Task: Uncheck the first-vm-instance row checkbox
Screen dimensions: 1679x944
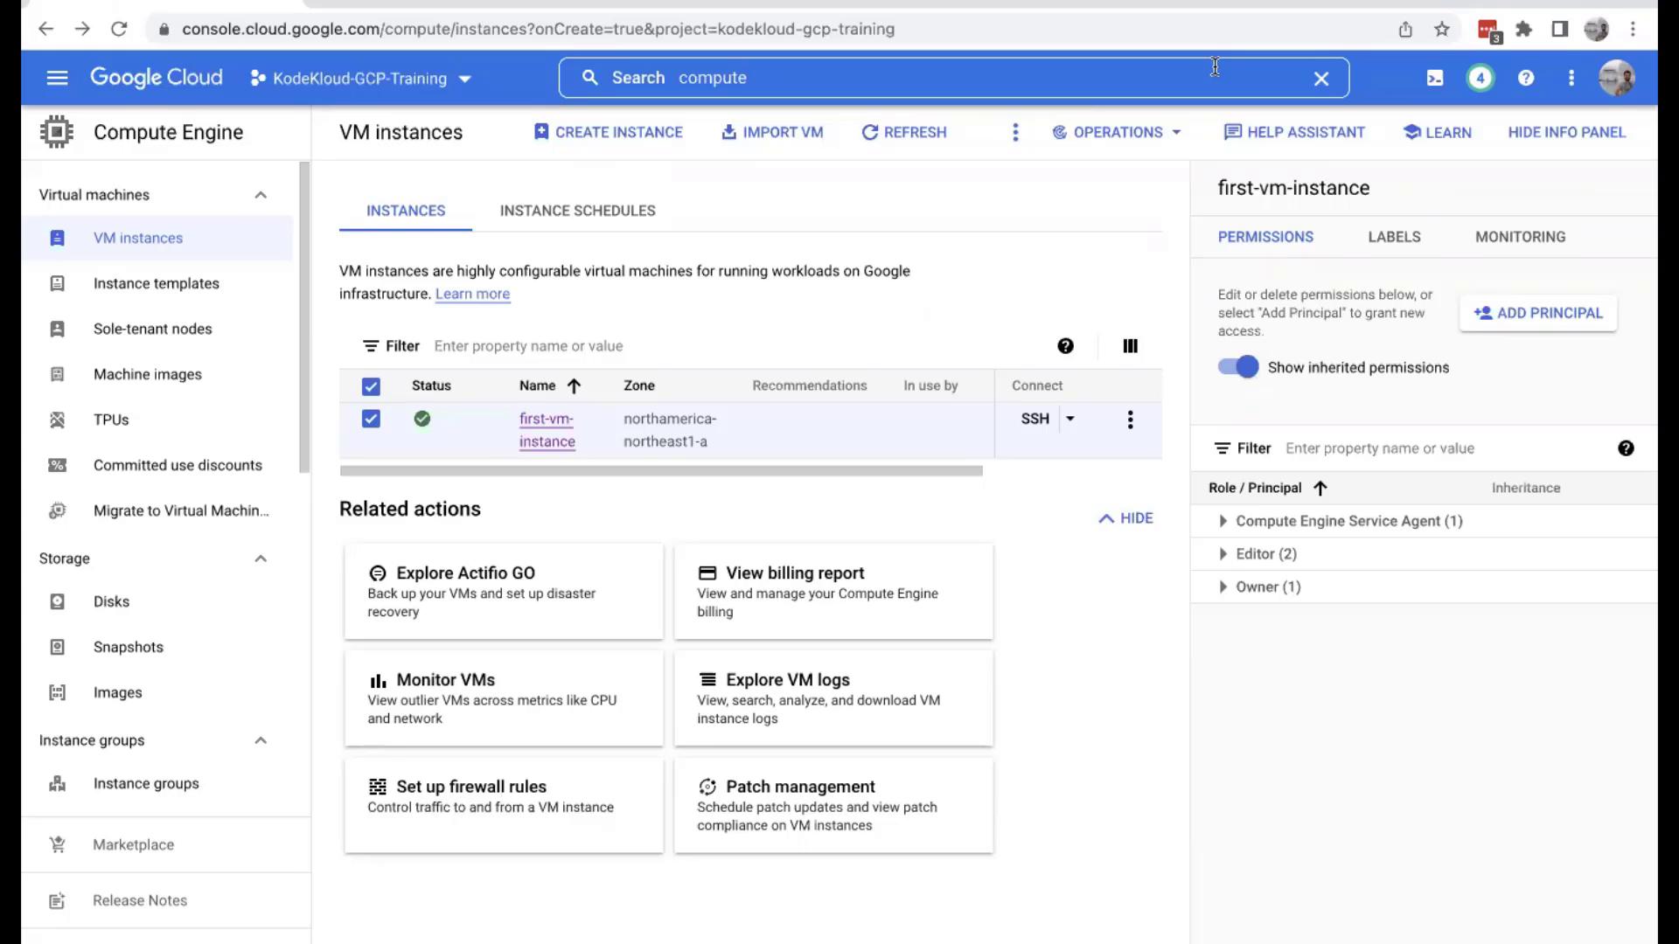Action: [371, 420]
